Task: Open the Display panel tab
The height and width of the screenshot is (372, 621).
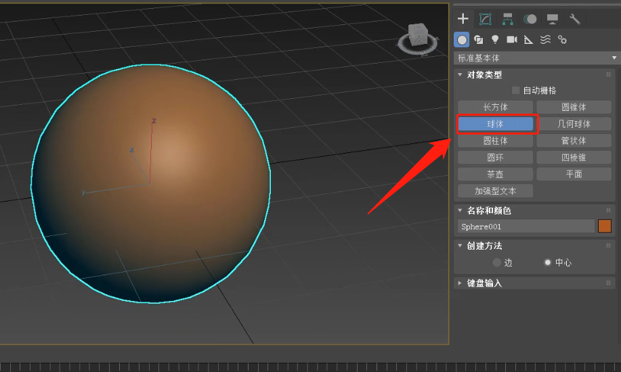Action: click(x=552, y=19)
